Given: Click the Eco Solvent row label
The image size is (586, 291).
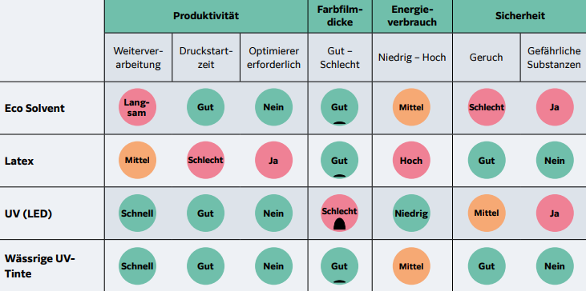Looking at the screenshot, I should (34, 109).
